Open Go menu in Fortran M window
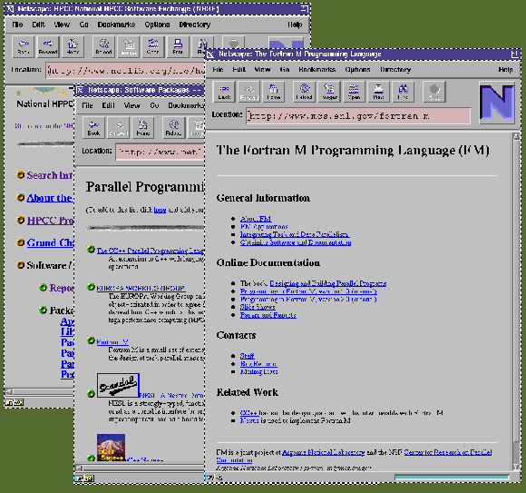This screenshot has height=493, width=526. (285, 70)
